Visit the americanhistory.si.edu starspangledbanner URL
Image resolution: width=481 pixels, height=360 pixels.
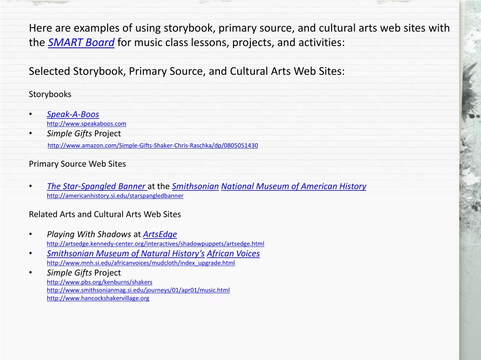point(115,195)
